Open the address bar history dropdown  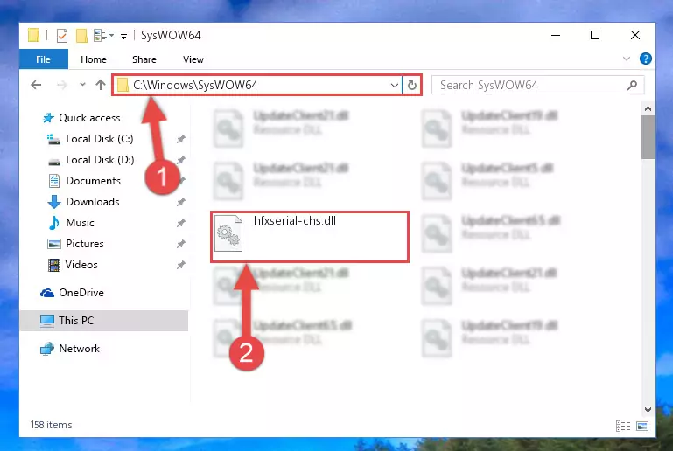(395, 85)
